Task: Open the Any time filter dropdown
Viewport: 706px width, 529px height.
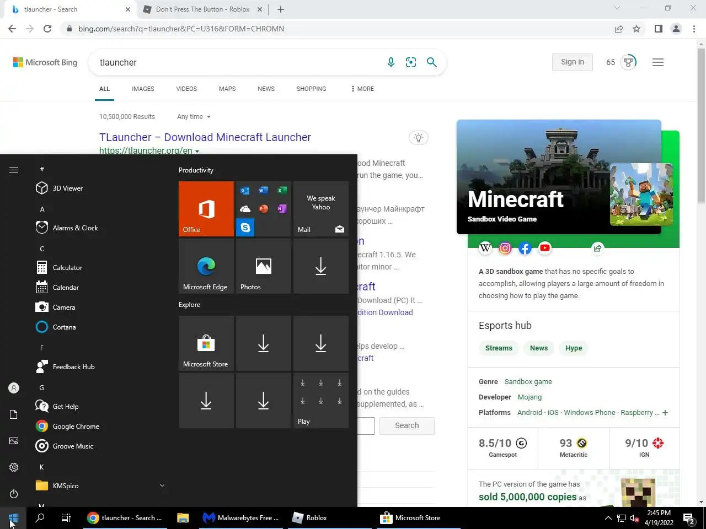Action: click(x=194, y=117)
